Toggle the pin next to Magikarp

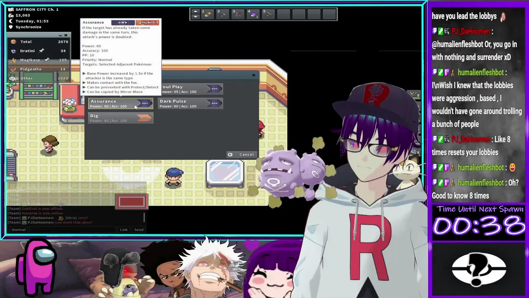click(47, 60)
